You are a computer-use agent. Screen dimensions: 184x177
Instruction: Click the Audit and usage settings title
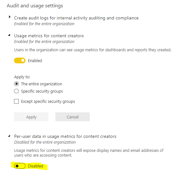coord(35,6)
